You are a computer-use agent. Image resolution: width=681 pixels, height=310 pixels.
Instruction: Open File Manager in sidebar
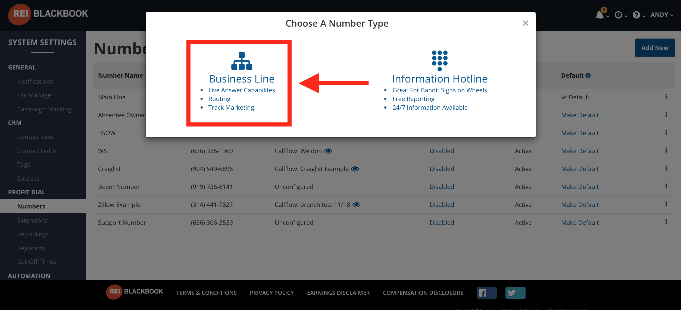(x=35, y=95)
